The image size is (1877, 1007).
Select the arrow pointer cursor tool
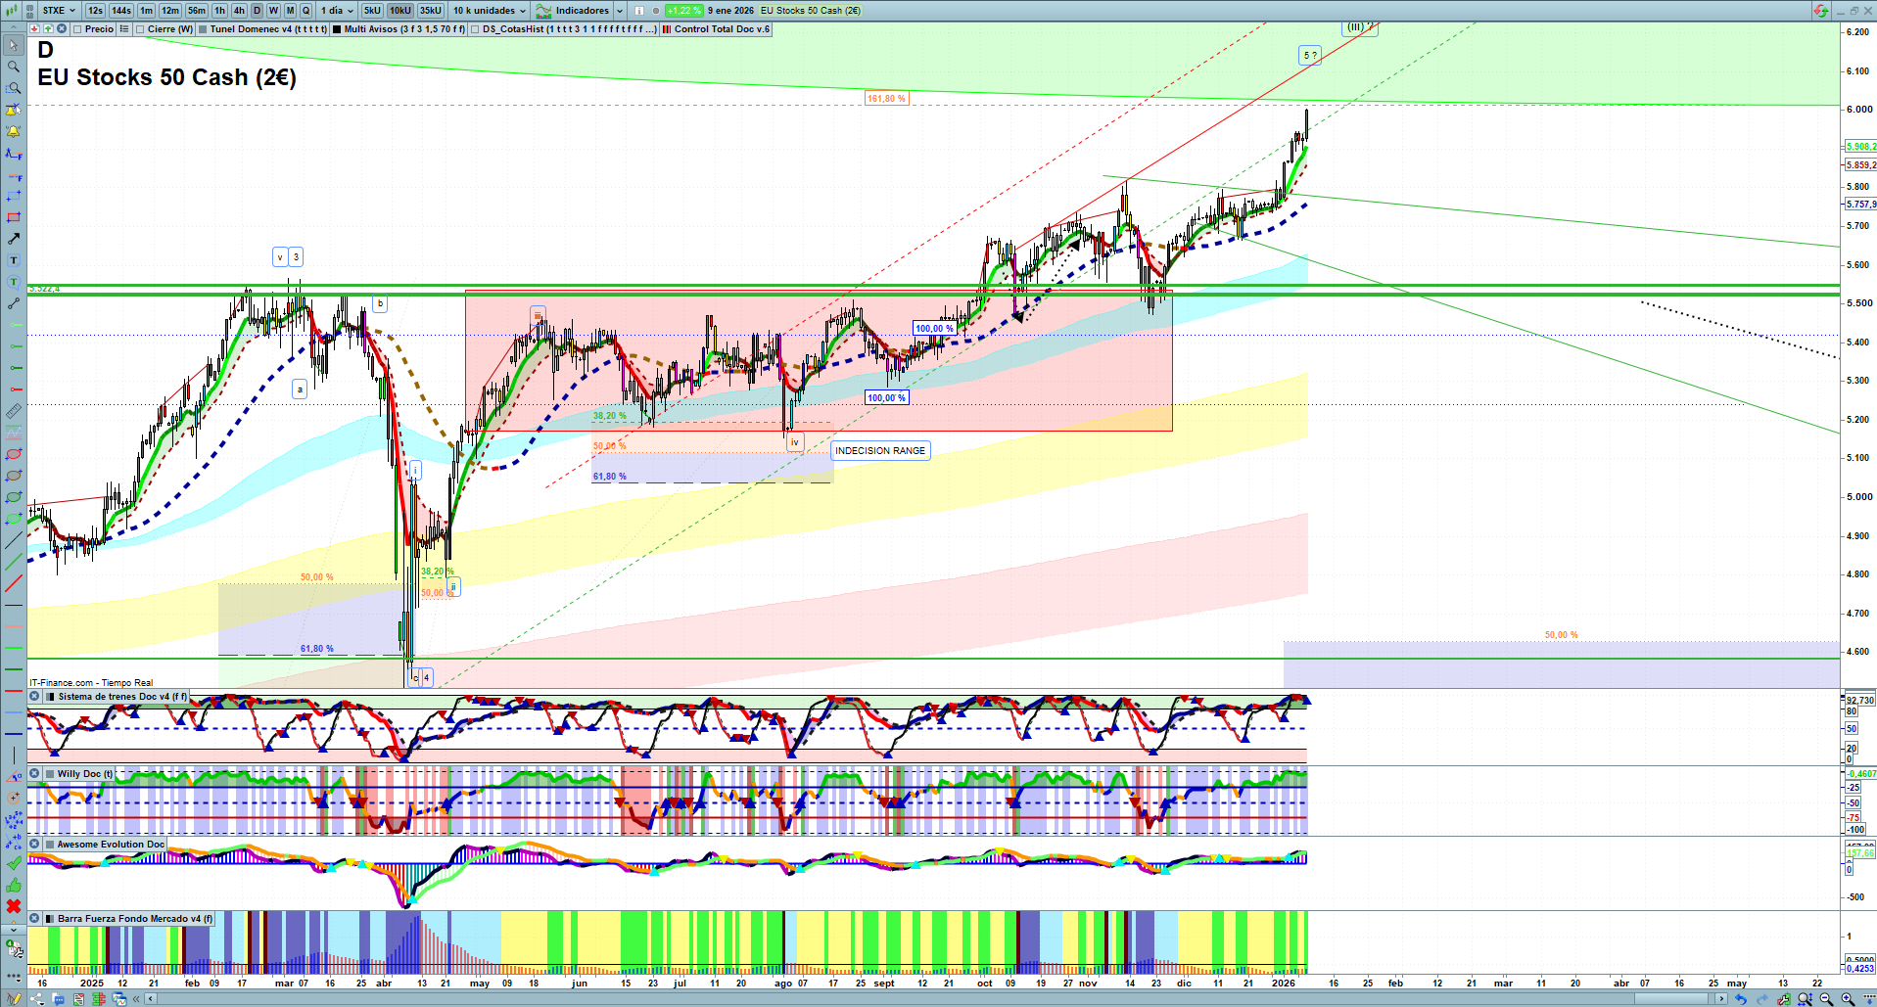tap(14, 45)
